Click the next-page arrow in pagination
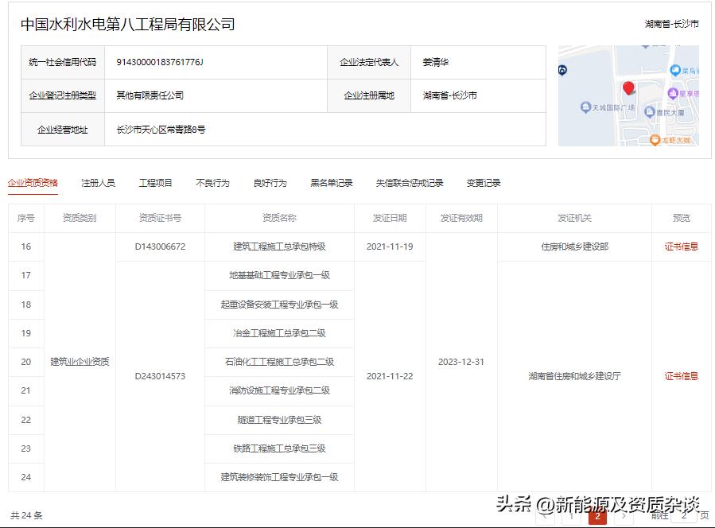This screenshot has height=528, width=715. 624,515
